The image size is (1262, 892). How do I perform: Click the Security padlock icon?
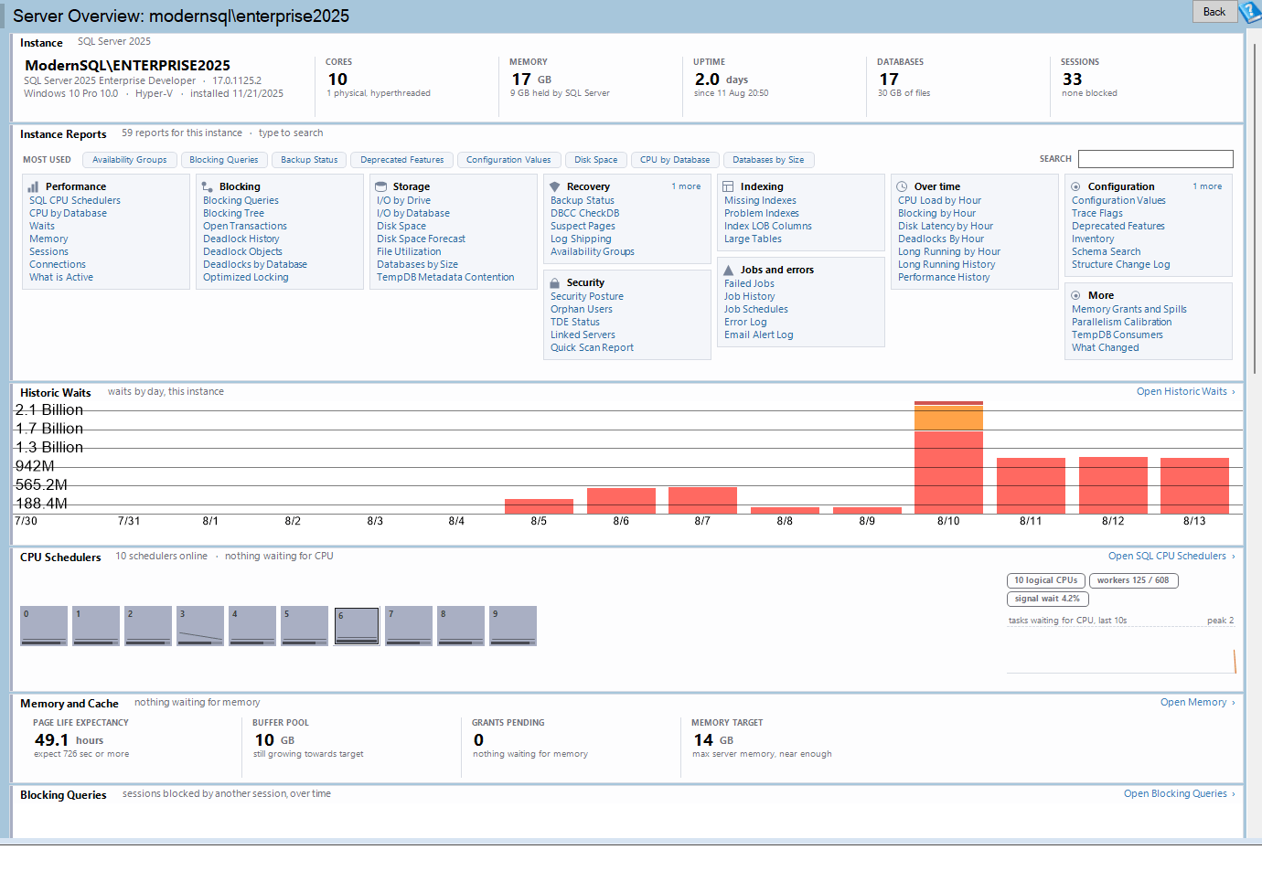(554, 282)
